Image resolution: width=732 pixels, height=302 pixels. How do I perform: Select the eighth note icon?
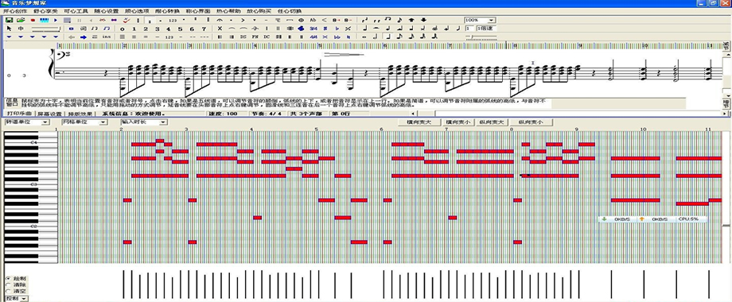[399, 37]
